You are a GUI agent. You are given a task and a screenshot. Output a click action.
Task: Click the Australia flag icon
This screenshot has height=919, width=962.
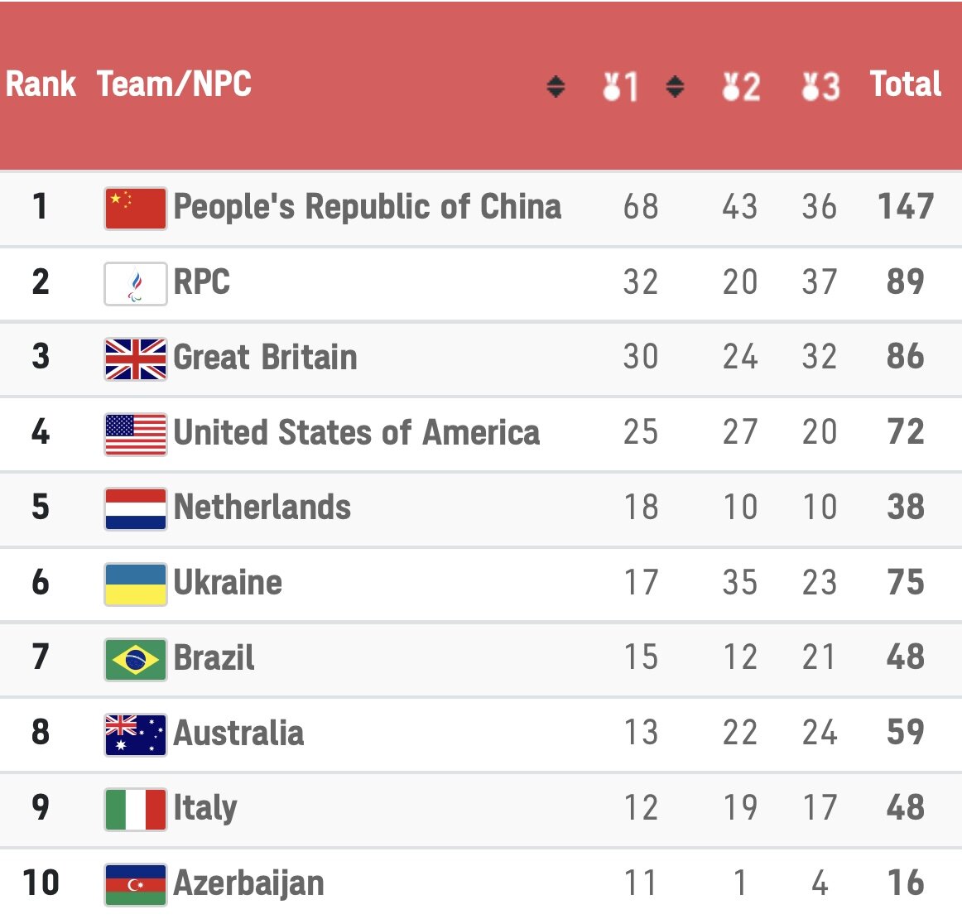(136, 734)
